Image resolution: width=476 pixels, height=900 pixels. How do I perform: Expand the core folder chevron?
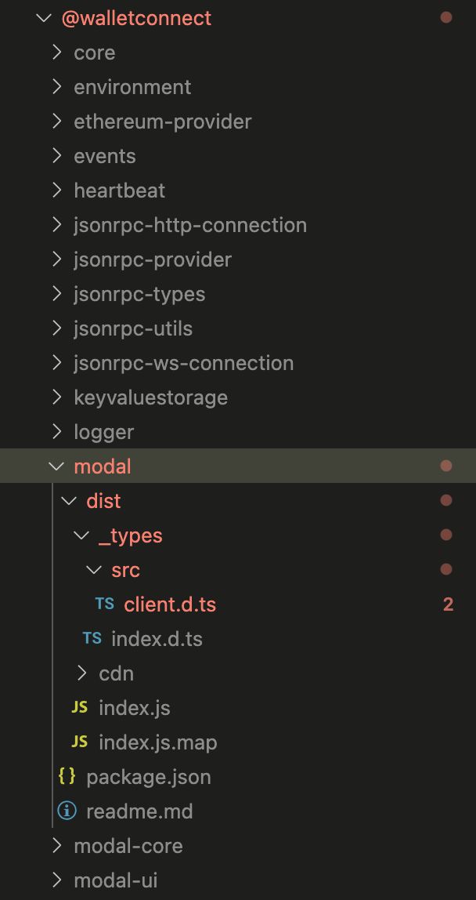56,53
